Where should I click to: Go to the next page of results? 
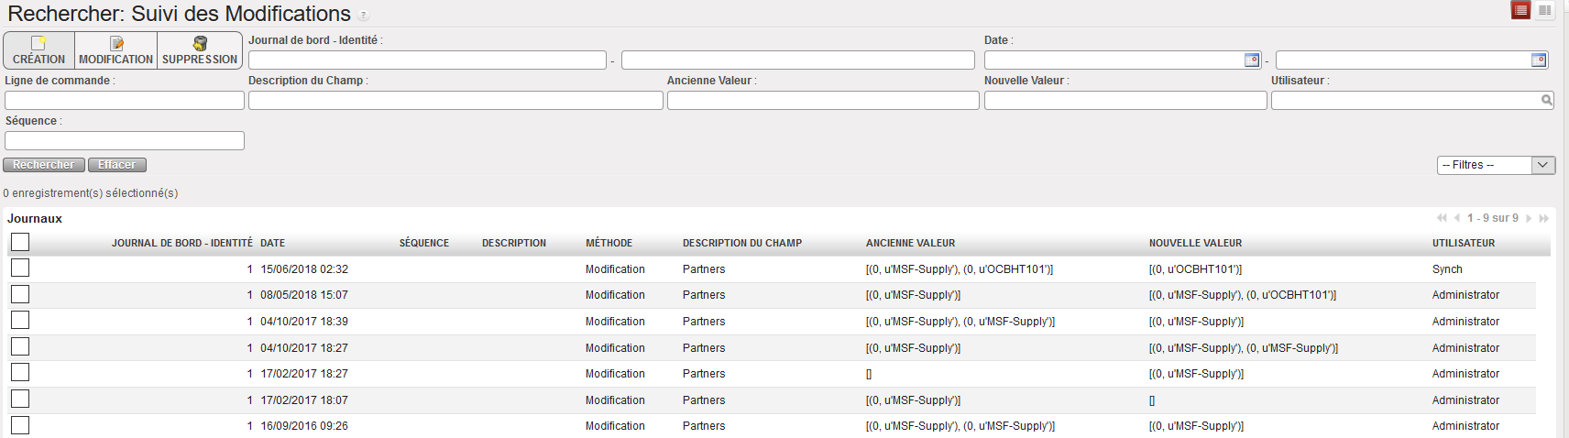click(x=1529, y=218)
